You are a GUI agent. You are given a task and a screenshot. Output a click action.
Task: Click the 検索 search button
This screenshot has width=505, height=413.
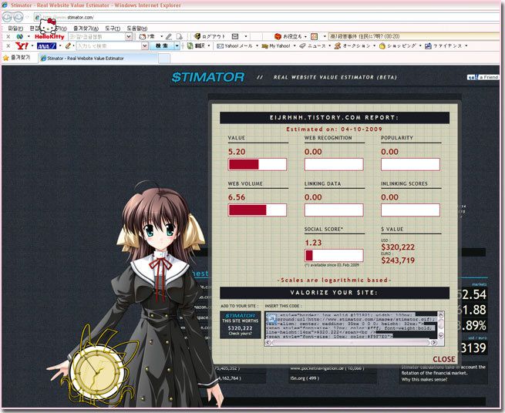pyautogui.click(x=162, y=46)
